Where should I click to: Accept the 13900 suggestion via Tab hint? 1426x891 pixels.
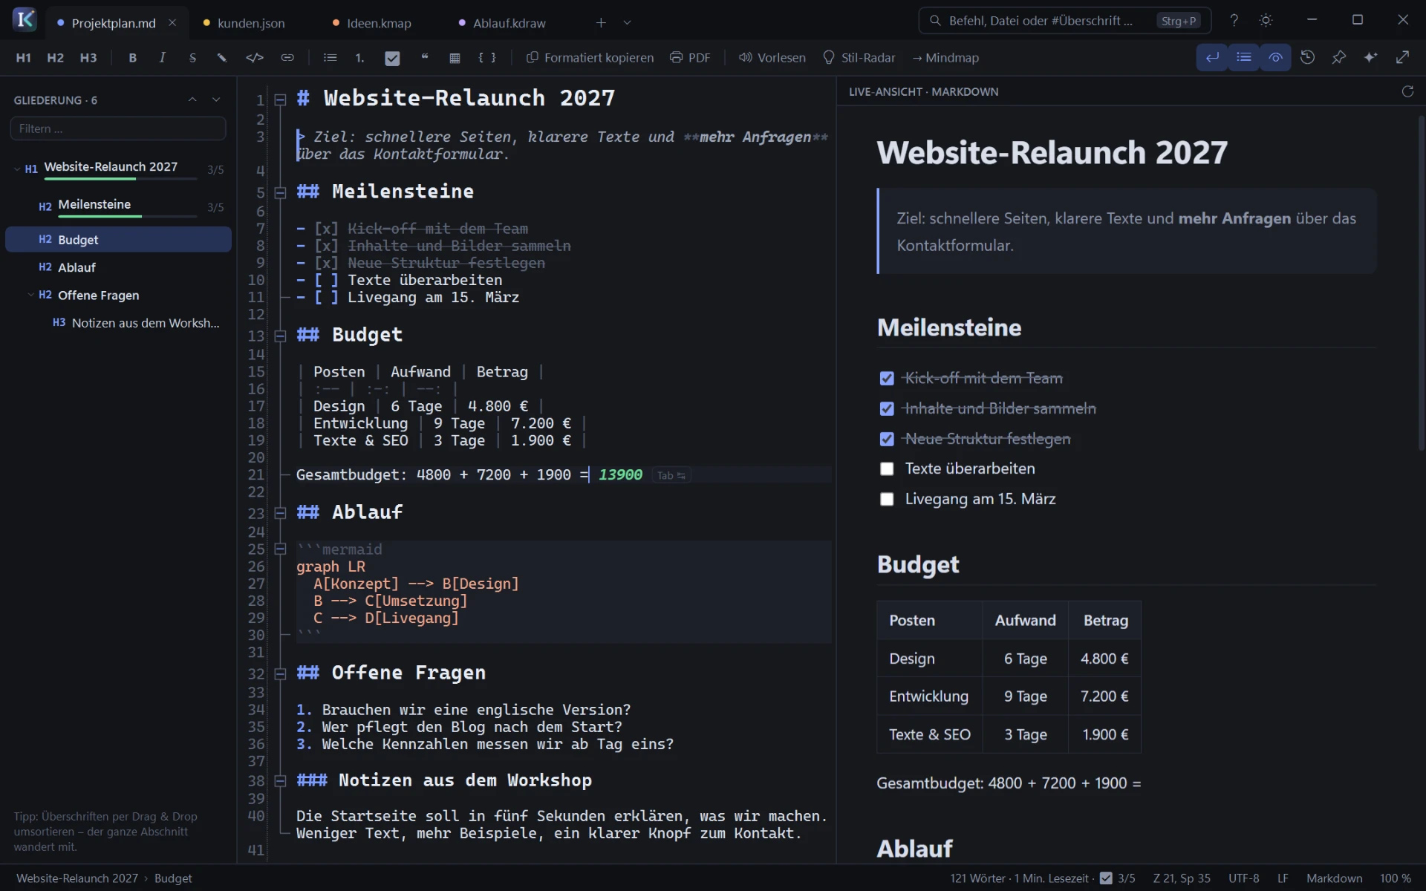671,475
